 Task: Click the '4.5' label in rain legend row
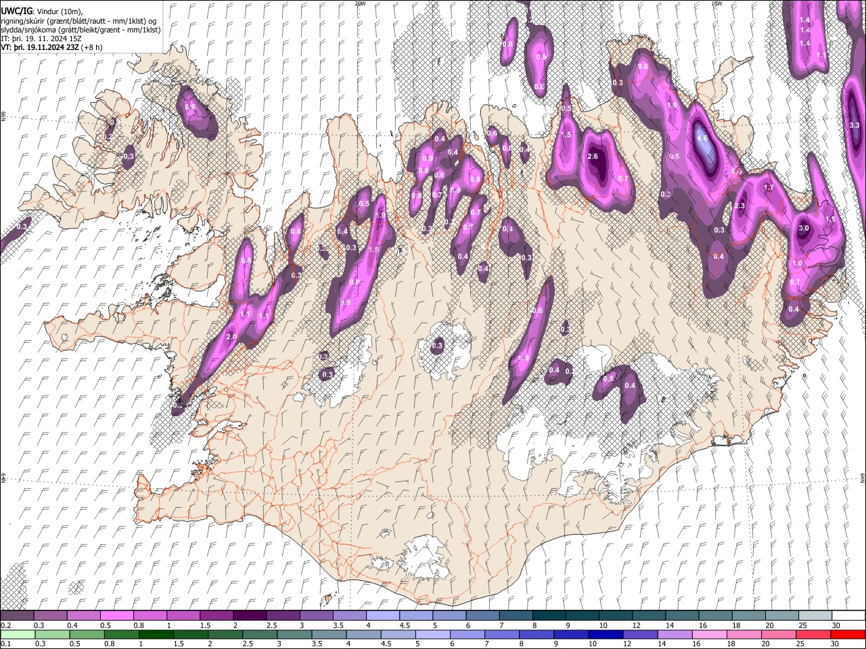point(386,644)
